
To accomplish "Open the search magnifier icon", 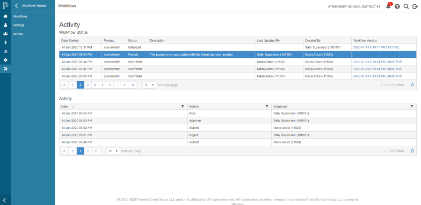I will point(406,7).
